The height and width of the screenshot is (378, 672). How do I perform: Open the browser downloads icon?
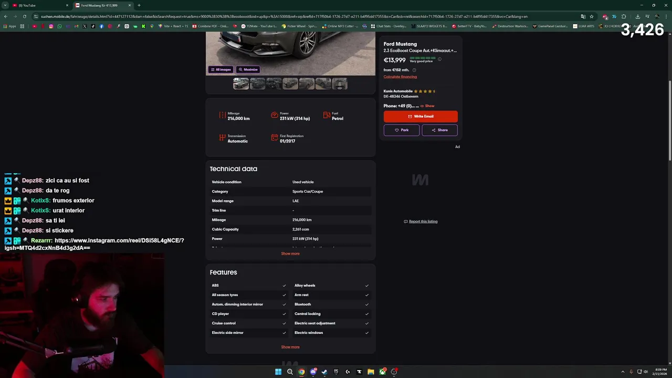pos(637,16)
